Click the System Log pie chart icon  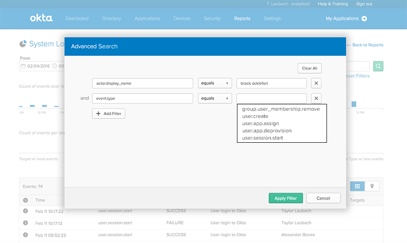click(23, 43)
